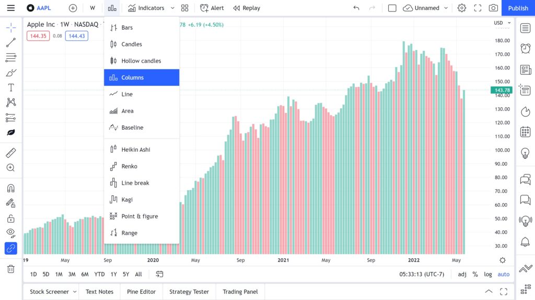Open the Pine Editor tab

[x=141, y=292]
